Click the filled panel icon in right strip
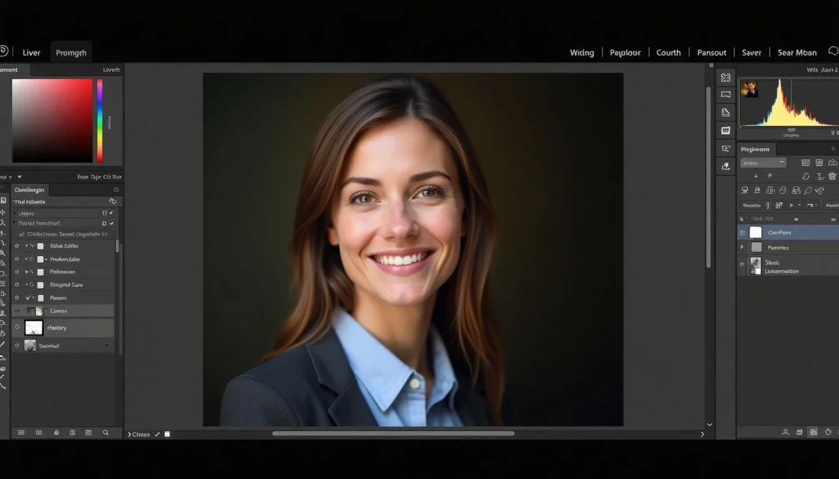Viewport: 839px width, 479px height. click(725, 130)
